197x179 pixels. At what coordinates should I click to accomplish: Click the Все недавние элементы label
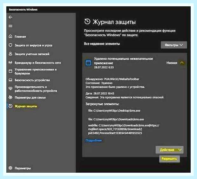[102, 44]
